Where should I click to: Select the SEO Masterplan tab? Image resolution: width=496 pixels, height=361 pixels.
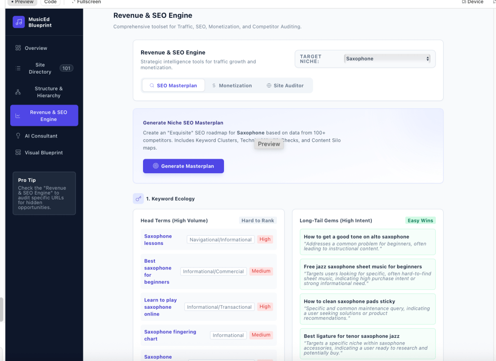(x=173, y=86)
